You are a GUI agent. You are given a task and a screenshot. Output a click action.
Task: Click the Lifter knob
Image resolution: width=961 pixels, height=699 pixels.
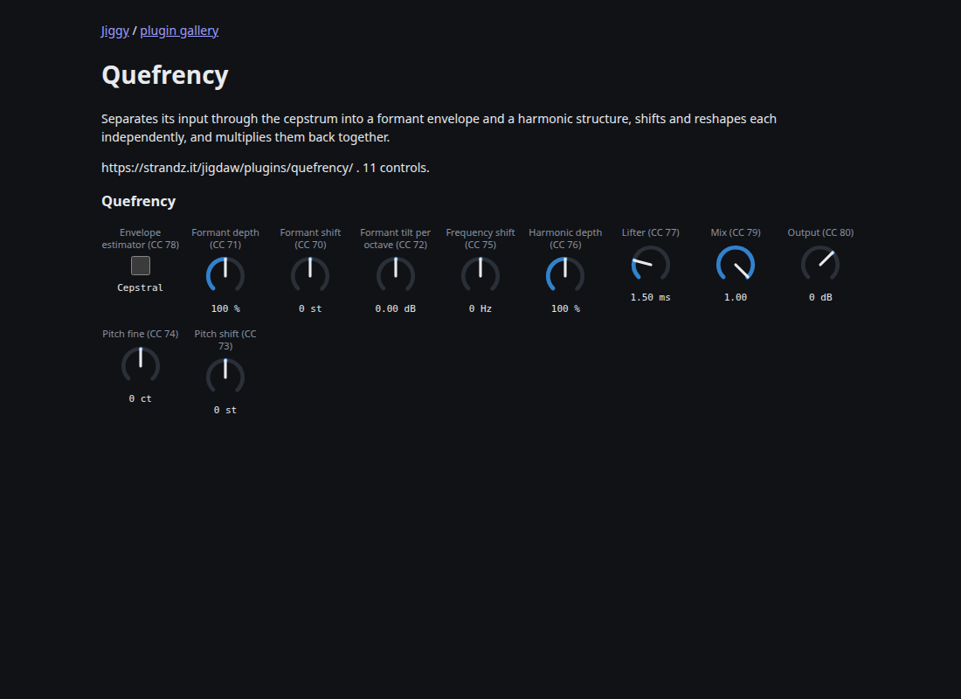point(650,264)
